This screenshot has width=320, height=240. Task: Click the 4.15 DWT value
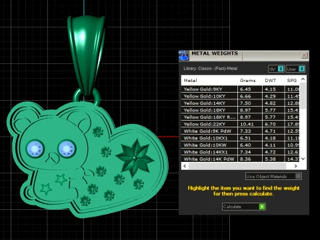[x=270, y=89]
